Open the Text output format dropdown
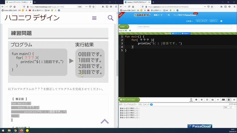This screenshot has height=133, width=237. (227, 107)
